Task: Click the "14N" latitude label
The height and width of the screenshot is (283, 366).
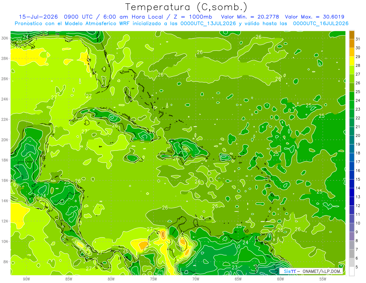Action: (x=5, y=201)
